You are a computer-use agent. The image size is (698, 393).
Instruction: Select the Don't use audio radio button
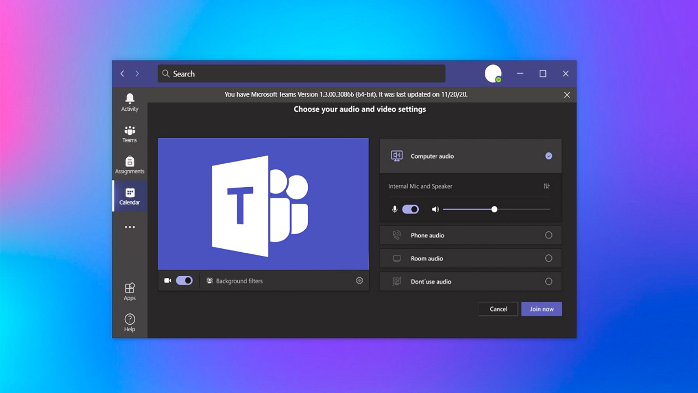pyautogui.click(x=549, y=282)
